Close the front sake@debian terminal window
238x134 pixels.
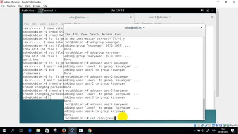[202, 28]
